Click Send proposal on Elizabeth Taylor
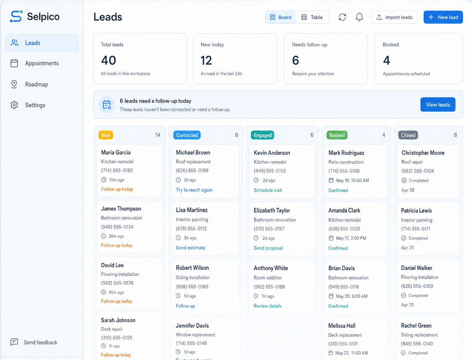 (268, 248)
